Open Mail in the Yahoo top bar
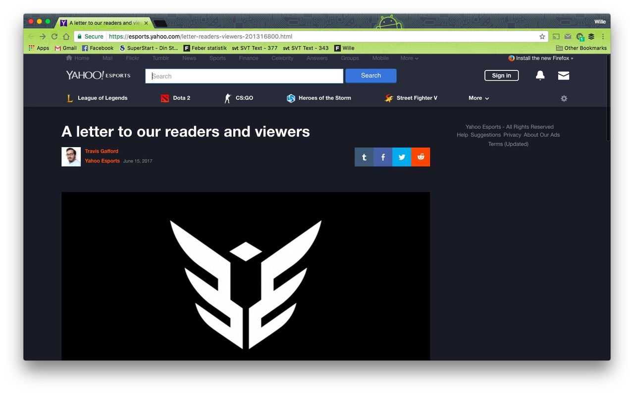This screenshot has width=634, height=394. click(x=107, y=58)
